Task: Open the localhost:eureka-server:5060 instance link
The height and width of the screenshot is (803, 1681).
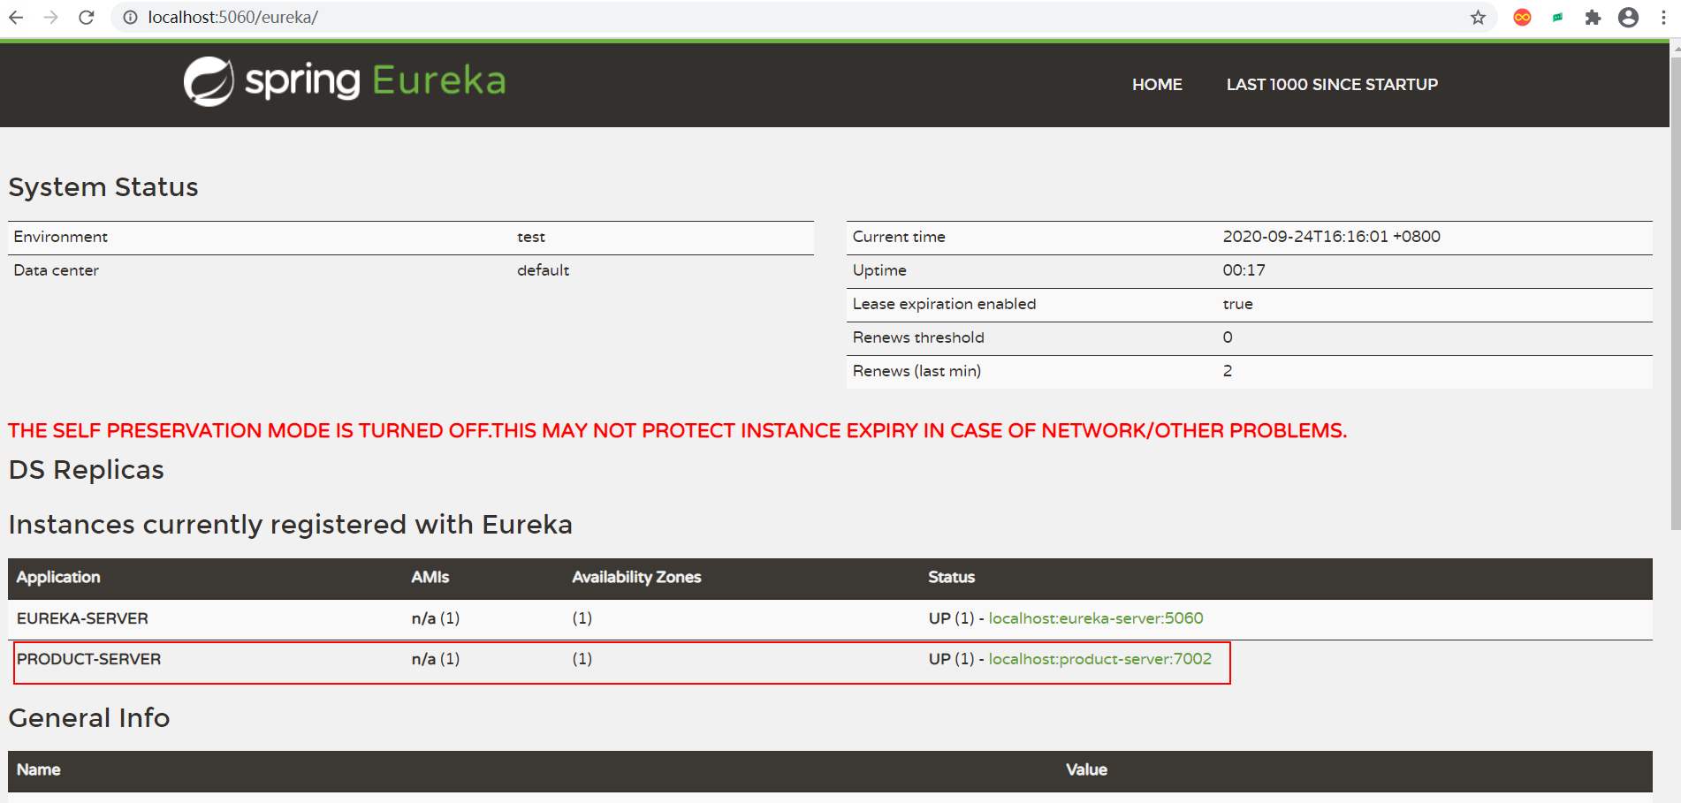Action: tap(1096, 618)
